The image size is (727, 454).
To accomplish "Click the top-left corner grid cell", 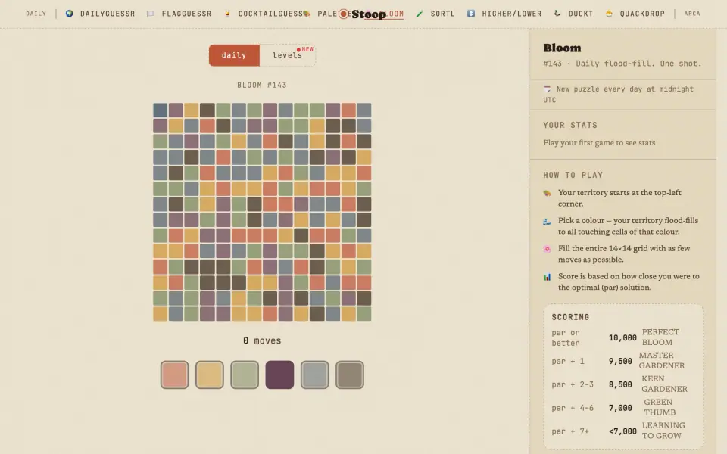I will [x=161, y=110].
